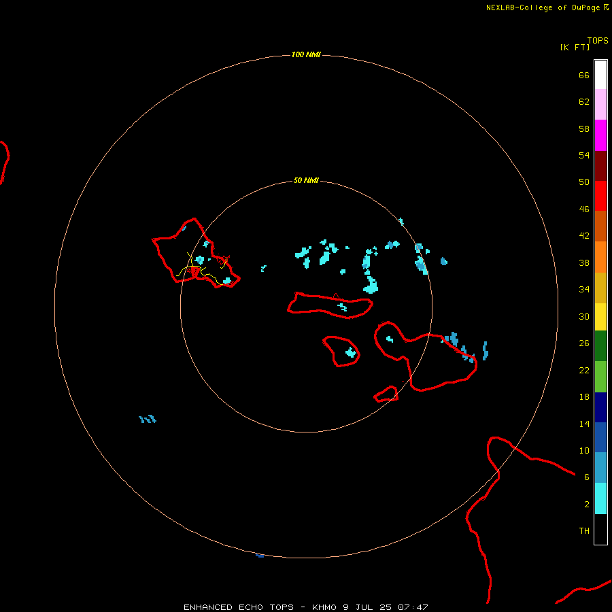Click the navy blue legend swatch
The width and height of the screenshot is (612, 612).
tap(600, 407)
